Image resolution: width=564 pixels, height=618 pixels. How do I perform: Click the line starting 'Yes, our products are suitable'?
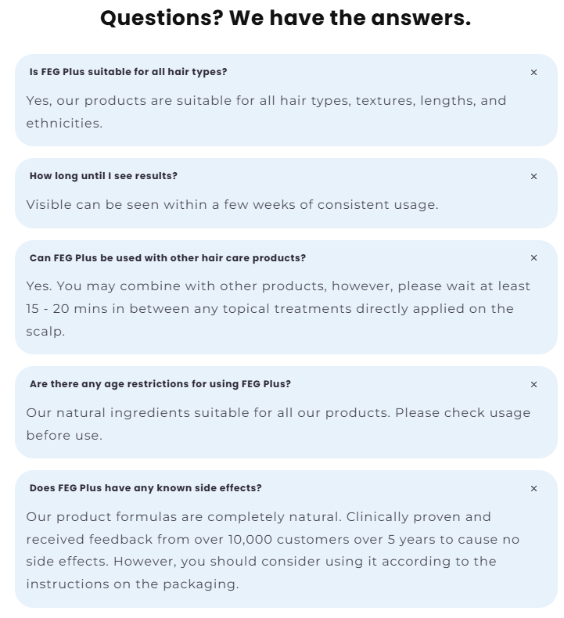click(266, 101)
